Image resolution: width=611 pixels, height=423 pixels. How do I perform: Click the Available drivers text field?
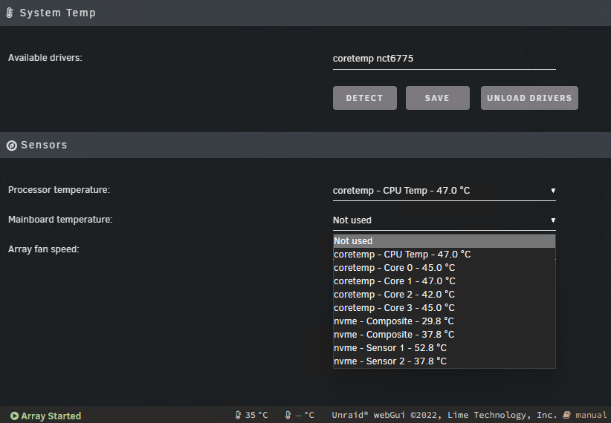[x=444, y=59]
